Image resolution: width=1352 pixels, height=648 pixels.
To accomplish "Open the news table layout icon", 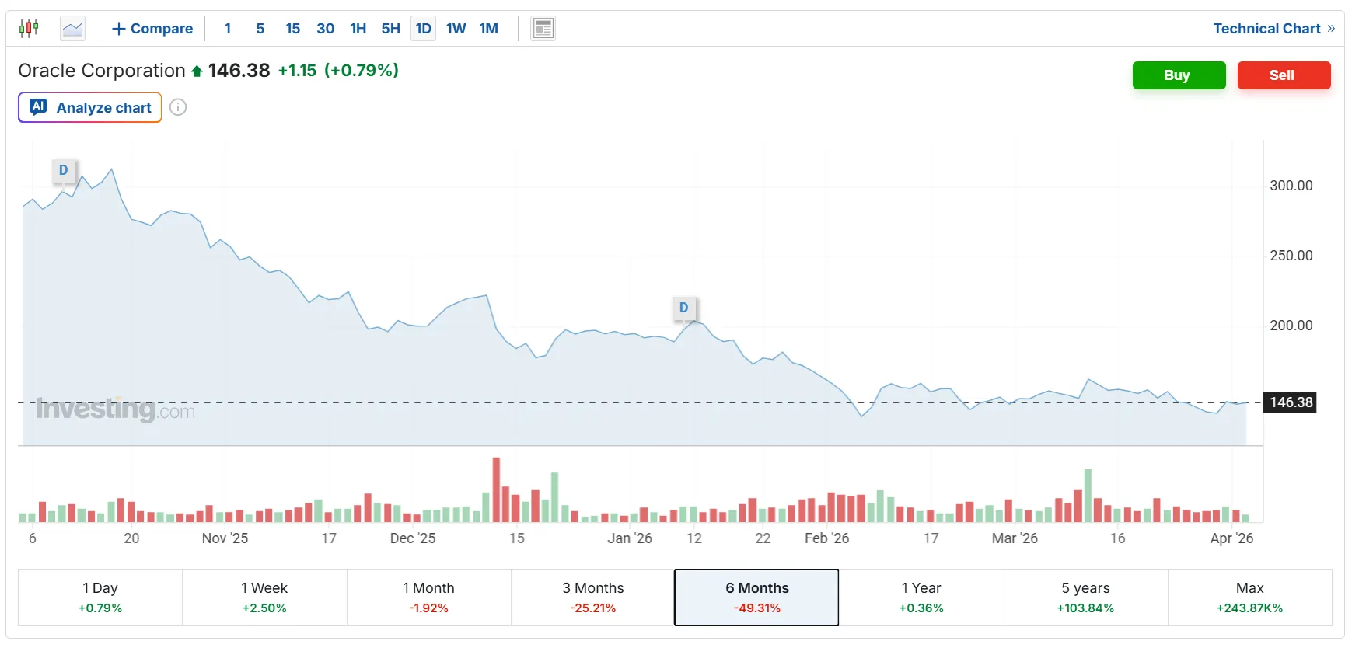I will [x=543, y=29].
